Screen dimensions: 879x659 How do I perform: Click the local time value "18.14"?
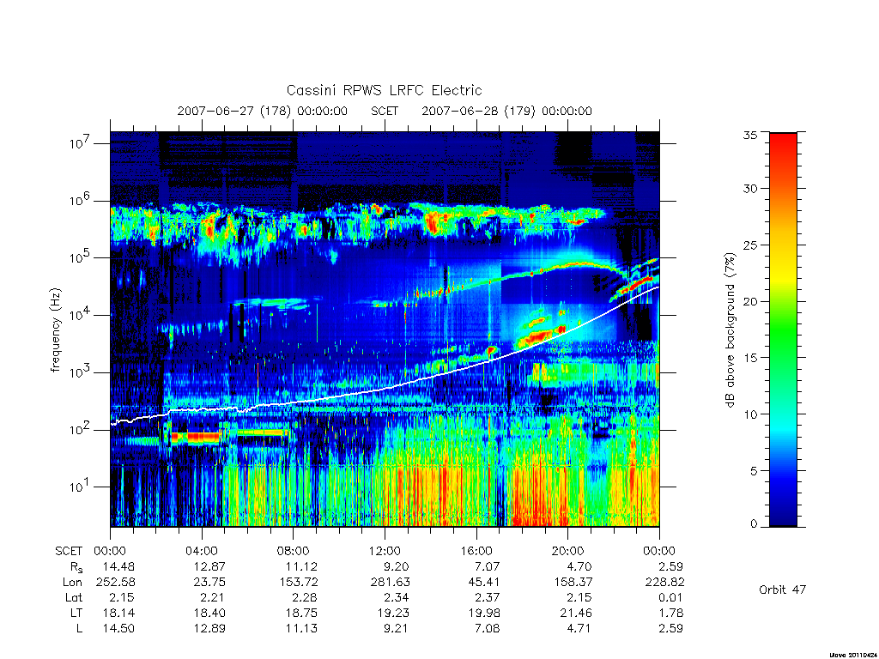(x=118, y=613)
